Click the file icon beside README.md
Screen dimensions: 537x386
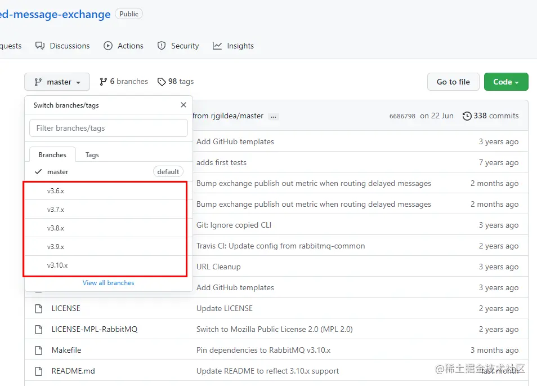[39, 371]
